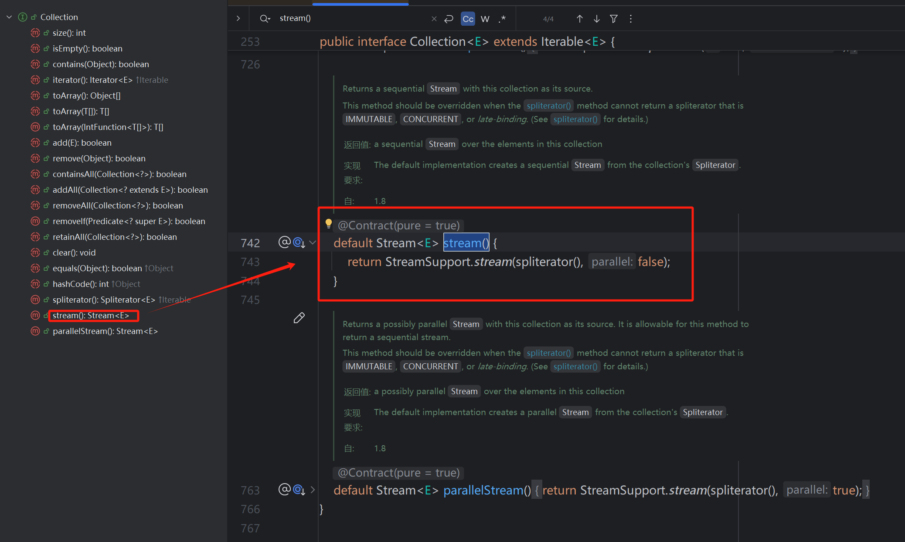Toggle the Regex search option
This screenshot has width=905, height=542.
(x=502, y=19)
